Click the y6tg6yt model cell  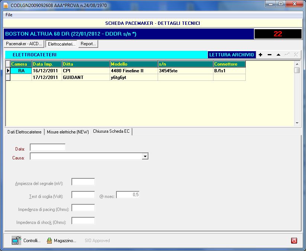coord(134,77)
